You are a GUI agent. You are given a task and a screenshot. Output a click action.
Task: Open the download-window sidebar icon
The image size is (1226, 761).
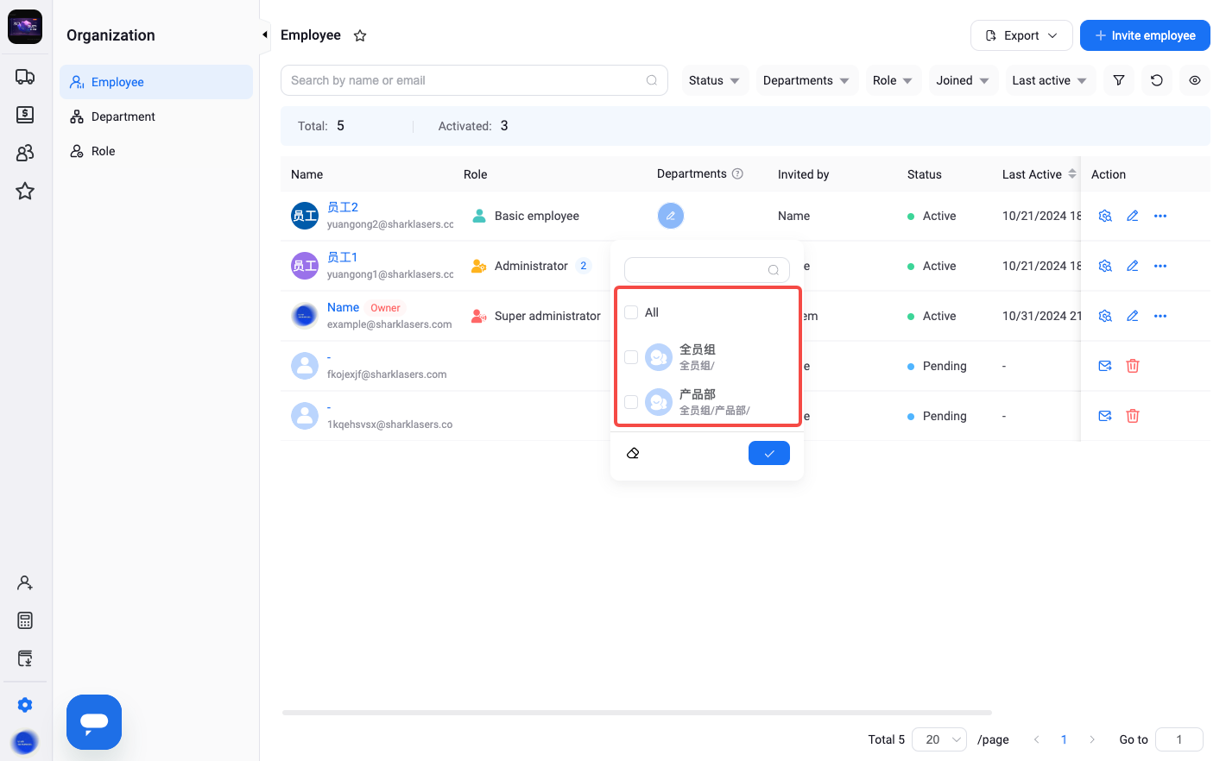25,658
